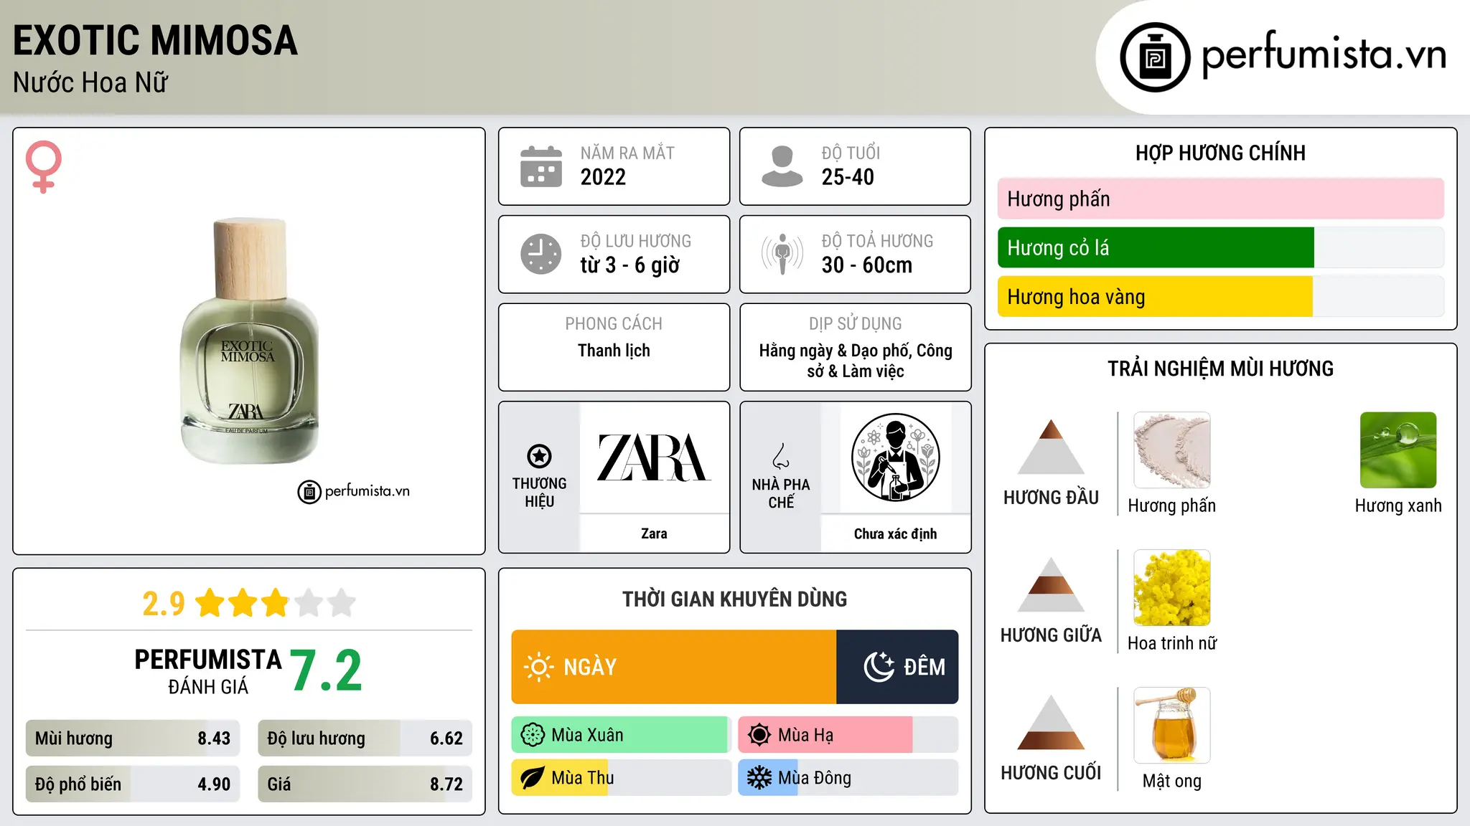
Task: Click the Độ lưu hương 6.62 score bar
Action: [x=365, y=739]
